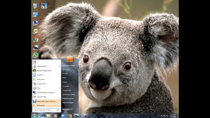Click the helmet-icon taskbar button

coord(77,116)
